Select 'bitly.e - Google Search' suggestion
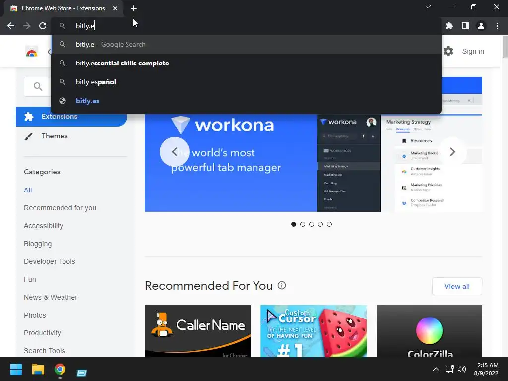This screenshot has width=508, height=381. (246, 44)
